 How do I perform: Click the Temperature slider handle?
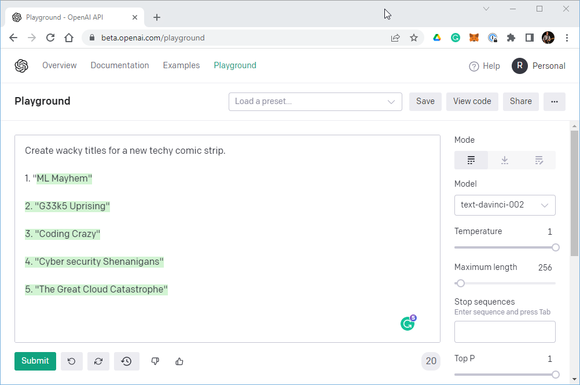555,247
